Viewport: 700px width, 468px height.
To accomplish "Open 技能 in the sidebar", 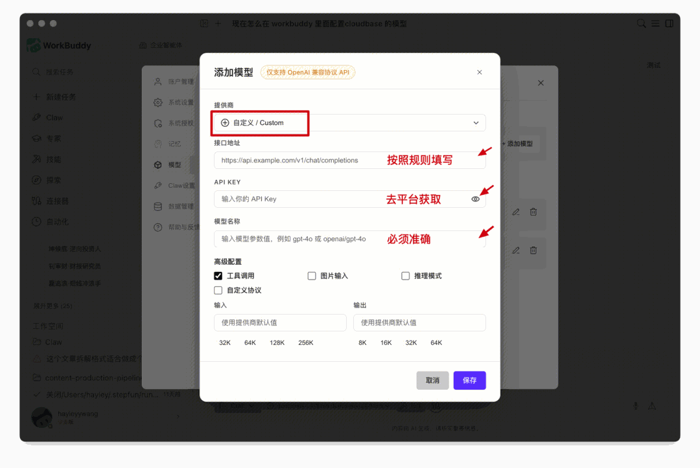I will click(47, 159).
